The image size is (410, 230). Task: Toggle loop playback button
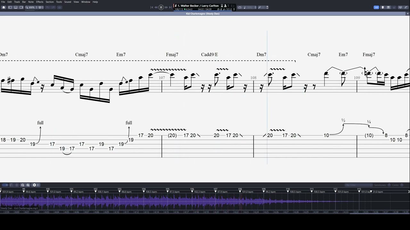240,7
